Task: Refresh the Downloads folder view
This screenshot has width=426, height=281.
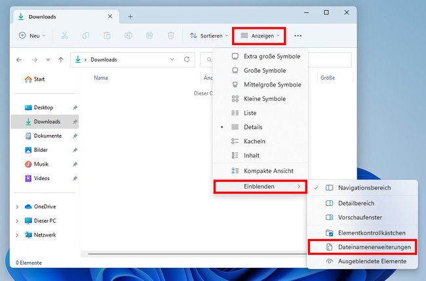Action: [x=187, y=60]
